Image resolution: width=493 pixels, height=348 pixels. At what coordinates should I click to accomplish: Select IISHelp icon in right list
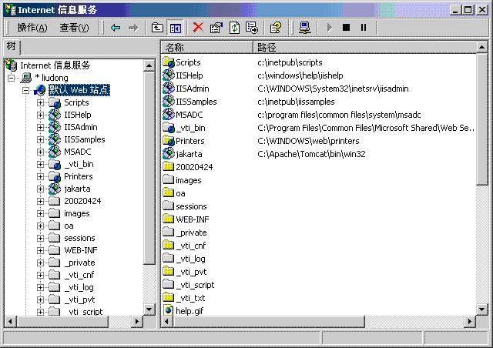[x=169, y=75]
